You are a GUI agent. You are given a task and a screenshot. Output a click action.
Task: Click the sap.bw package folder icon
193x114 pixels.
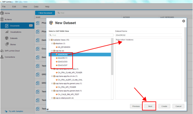point(54,51)
